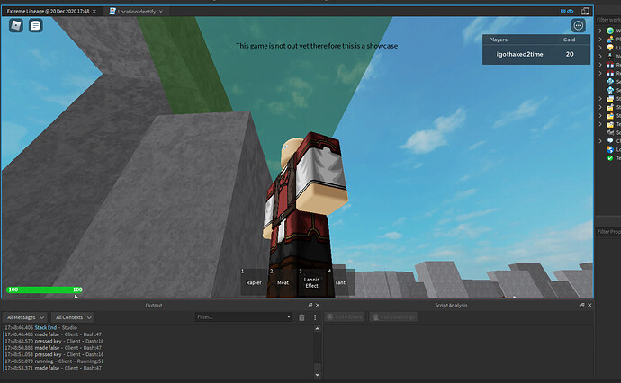Click the green health bar

click(45, 289)
